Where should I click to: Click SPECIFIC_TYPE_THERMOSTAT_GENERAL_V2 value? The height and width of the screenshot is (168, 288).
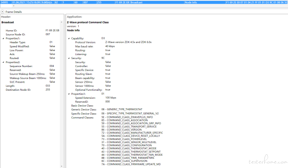(130, 113)
